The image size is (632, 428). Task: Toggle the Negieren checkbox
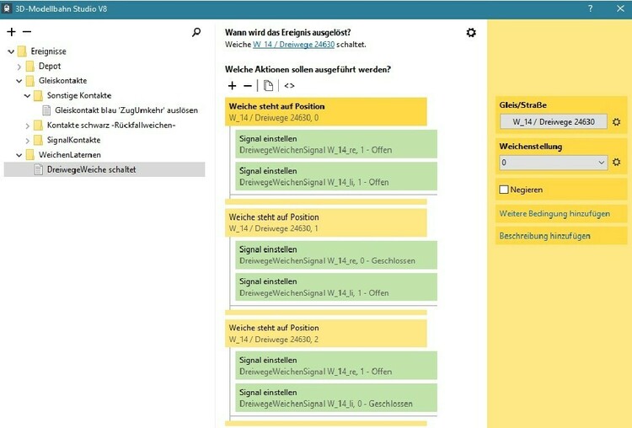coord(504,190)
